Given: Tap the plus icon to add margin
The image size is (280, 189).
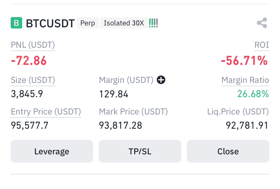Looking at the screenshot, I should pos(161,80).
